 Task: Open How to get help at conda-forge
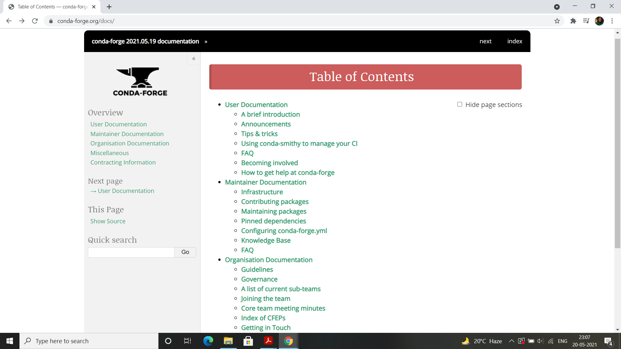coord(288,173)
